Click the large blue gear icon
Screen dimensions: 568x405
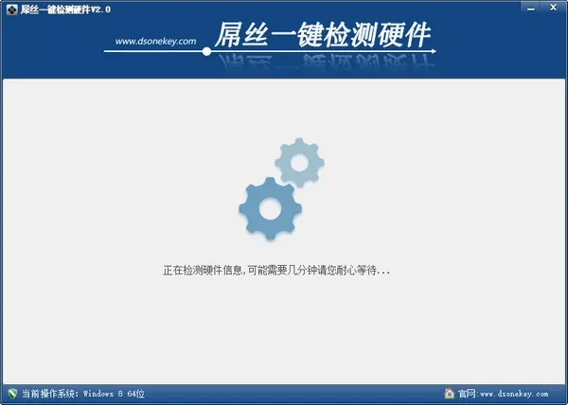coord(270,209)
